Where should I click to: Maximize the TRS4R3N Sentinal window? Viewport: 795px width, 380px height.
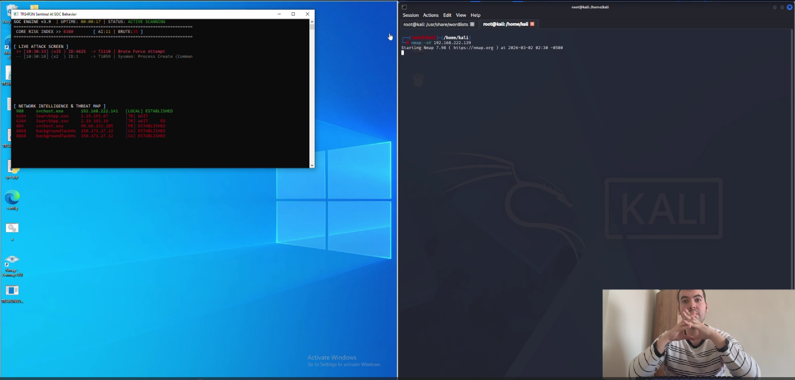(x=293, y=14)
